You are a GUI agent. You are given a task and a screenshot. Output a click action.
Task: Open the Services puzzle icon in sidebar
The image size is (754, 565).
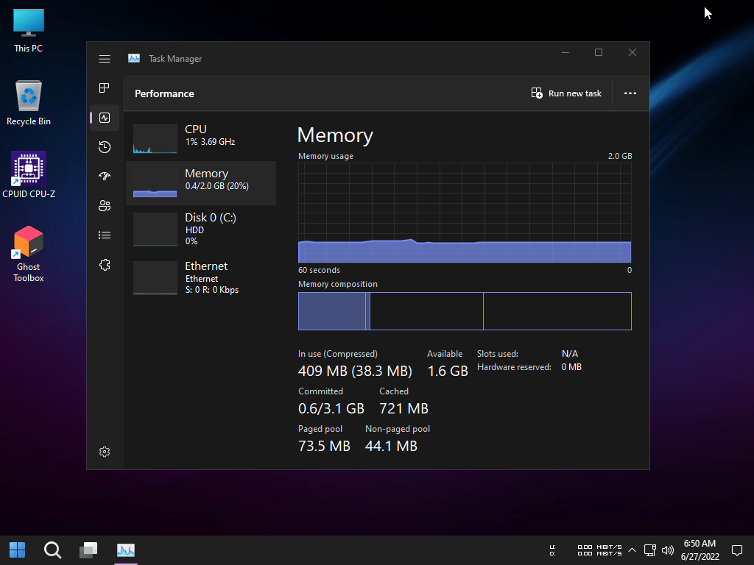point(105,265)
